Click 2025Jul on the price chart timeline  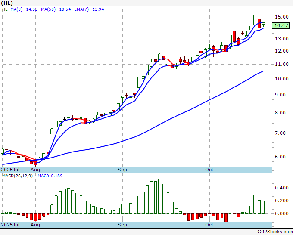[10, 170]
